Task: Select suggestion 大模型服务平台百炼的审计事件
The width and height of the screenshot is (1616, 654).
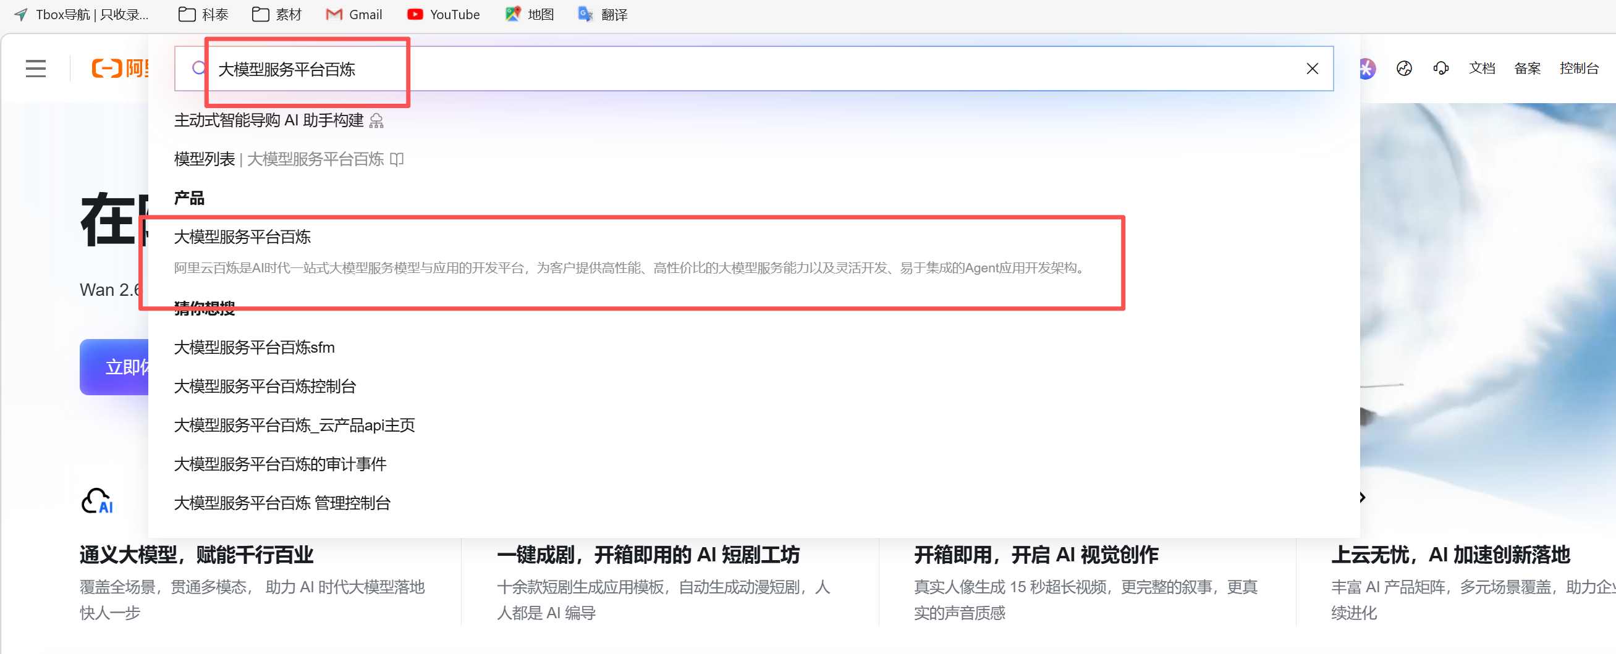Action: pyautogui.click(x=280, y=464)
